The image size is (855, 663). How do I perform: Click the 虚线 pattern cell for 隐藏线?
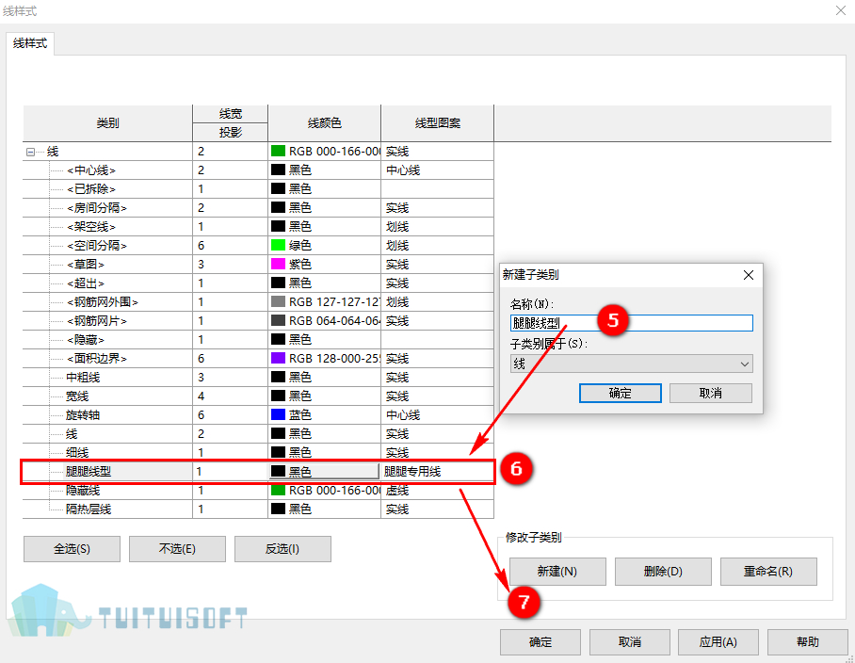click(x=437, y=491)
